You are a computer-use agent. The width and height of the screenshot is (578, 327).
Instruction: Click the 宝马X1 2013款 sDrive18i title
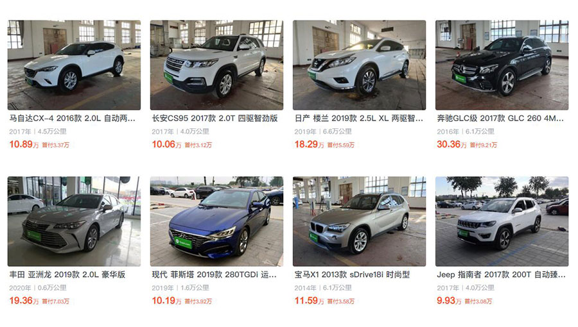[352, 275]
